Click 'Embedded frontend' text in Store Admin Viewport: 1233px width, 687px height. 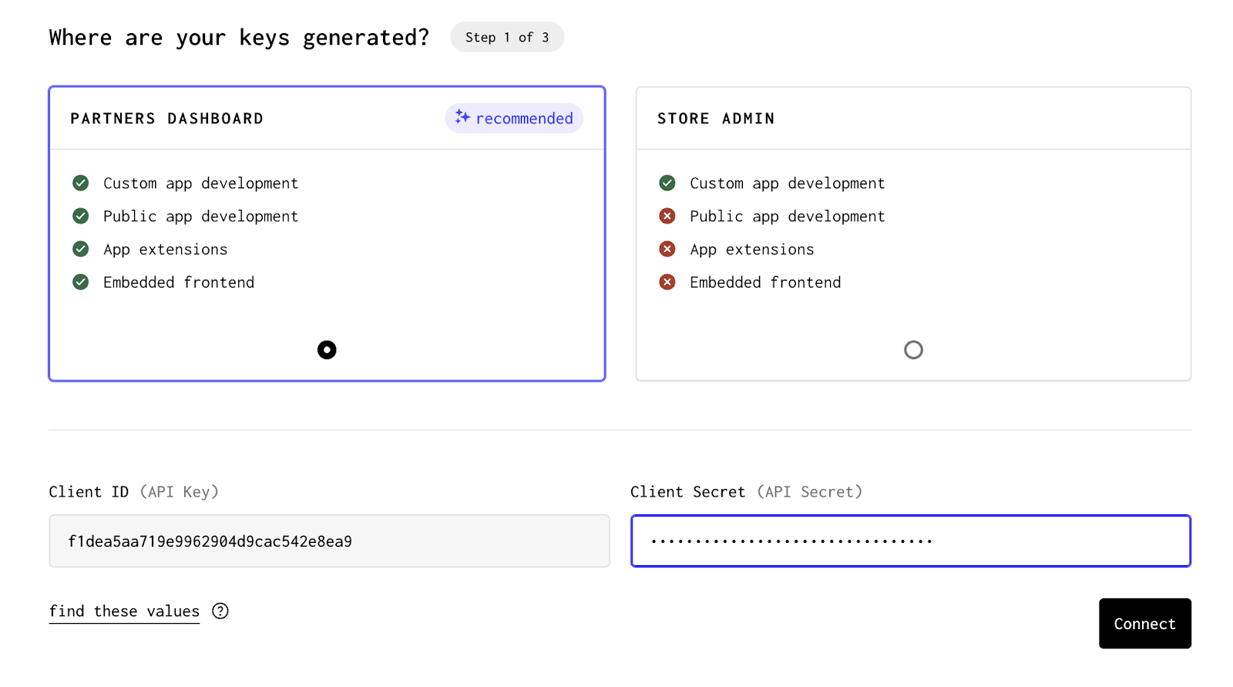click(765, 282)
